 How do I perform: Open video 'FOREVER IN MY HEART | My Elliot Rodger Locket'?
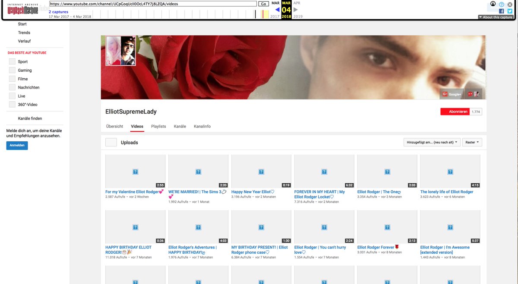[x=319, y=194]
